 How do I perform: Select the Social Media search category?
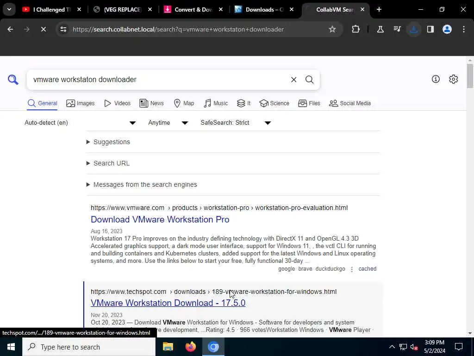click(350, 103)
